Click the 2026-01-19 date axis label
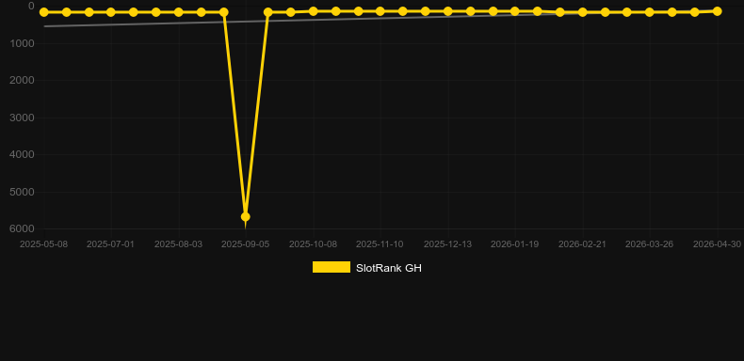The width and height of the screenshot is (744, 361). point(514,244)
